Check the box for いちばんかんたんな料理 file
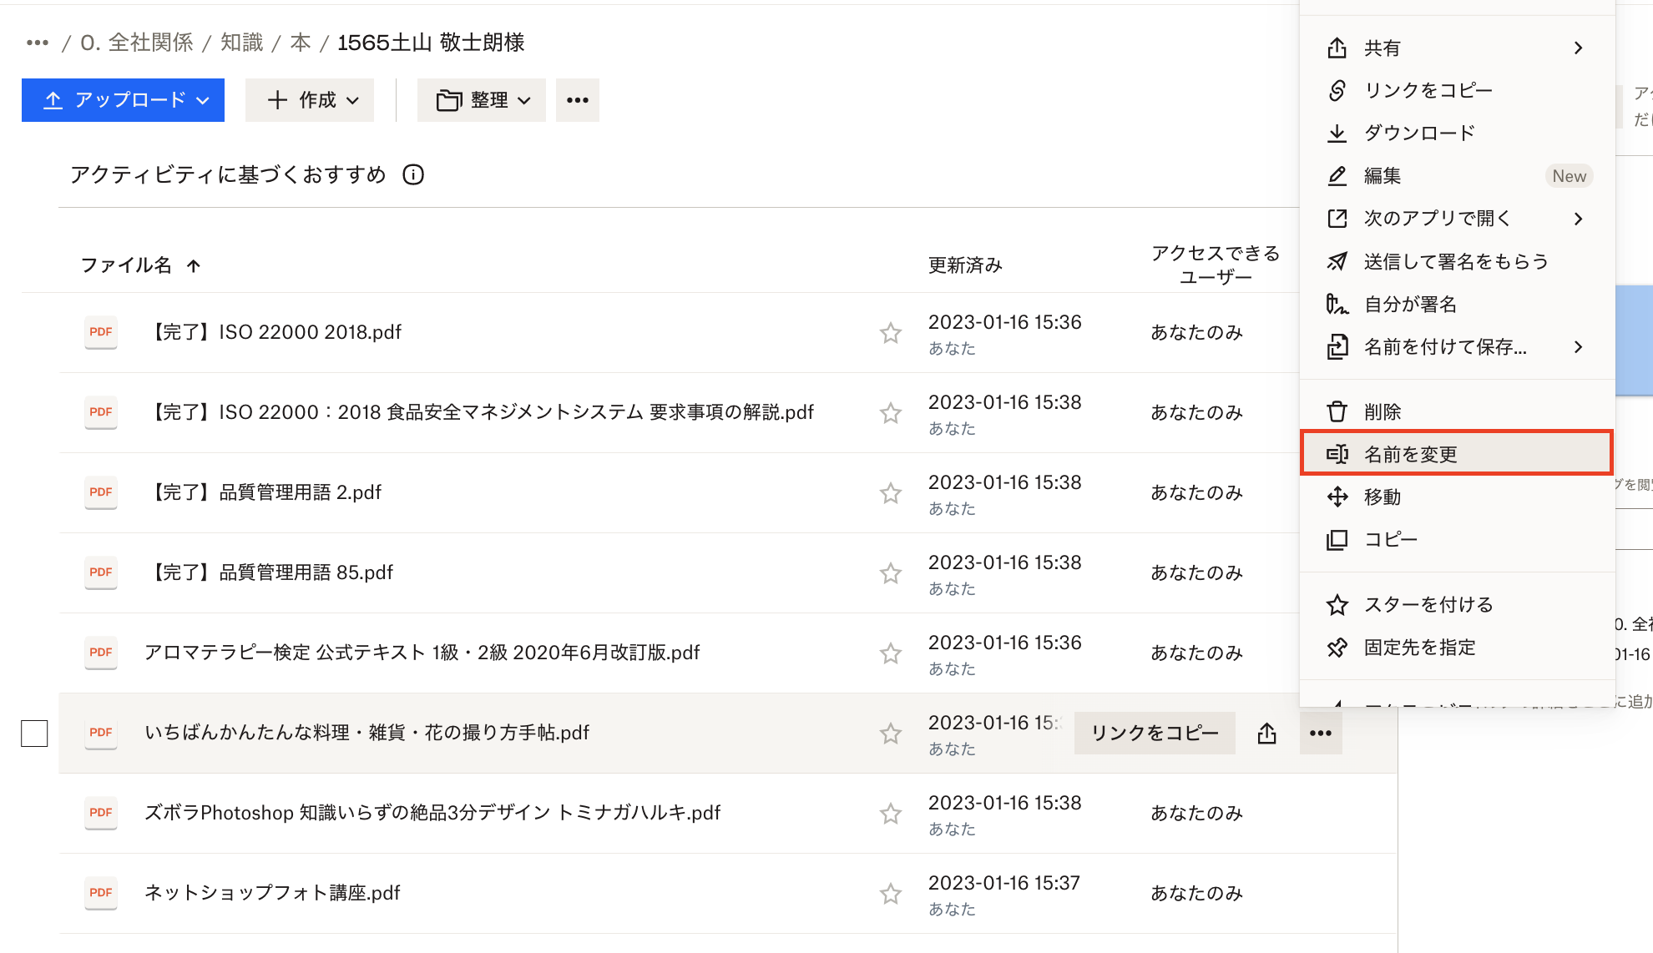This screenshot has width=1653, height=953. click(34, 734)
